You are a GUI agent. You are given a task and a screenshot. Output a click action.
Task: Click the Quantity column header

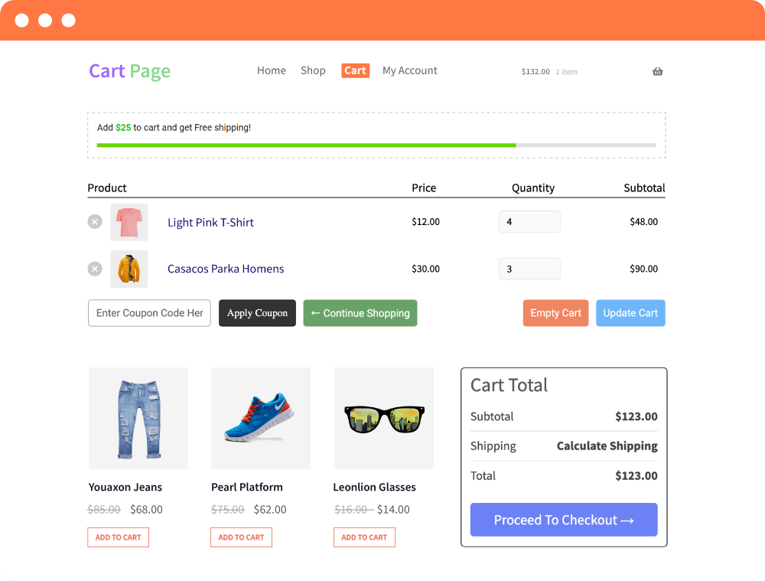pos(532,188)
